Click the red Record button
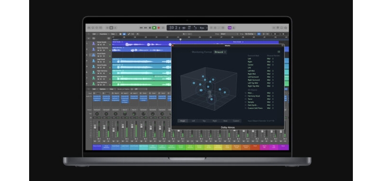 click(159, 28)
